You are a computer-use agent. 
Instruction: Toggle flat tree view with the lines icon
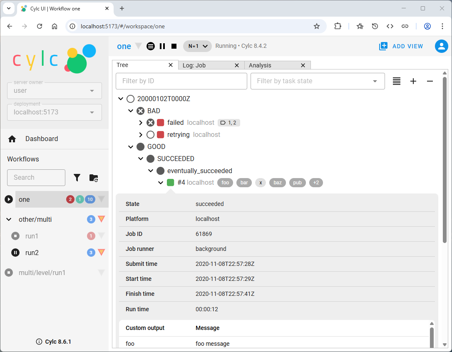396,81
